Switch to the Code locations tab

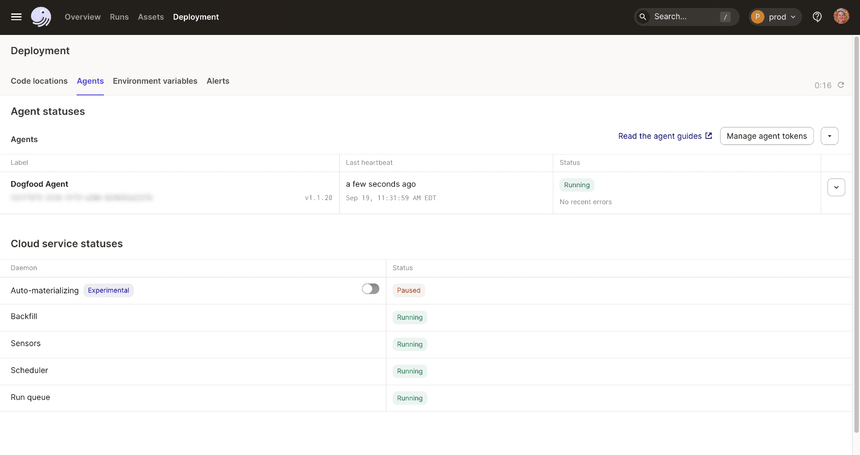pyautogui.click(x=39, y=81)
